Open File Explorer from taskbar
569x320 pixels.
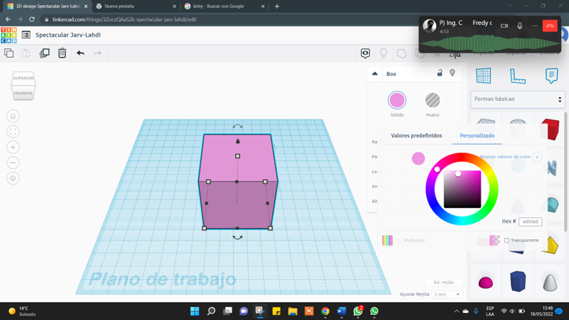coord(292,311)
